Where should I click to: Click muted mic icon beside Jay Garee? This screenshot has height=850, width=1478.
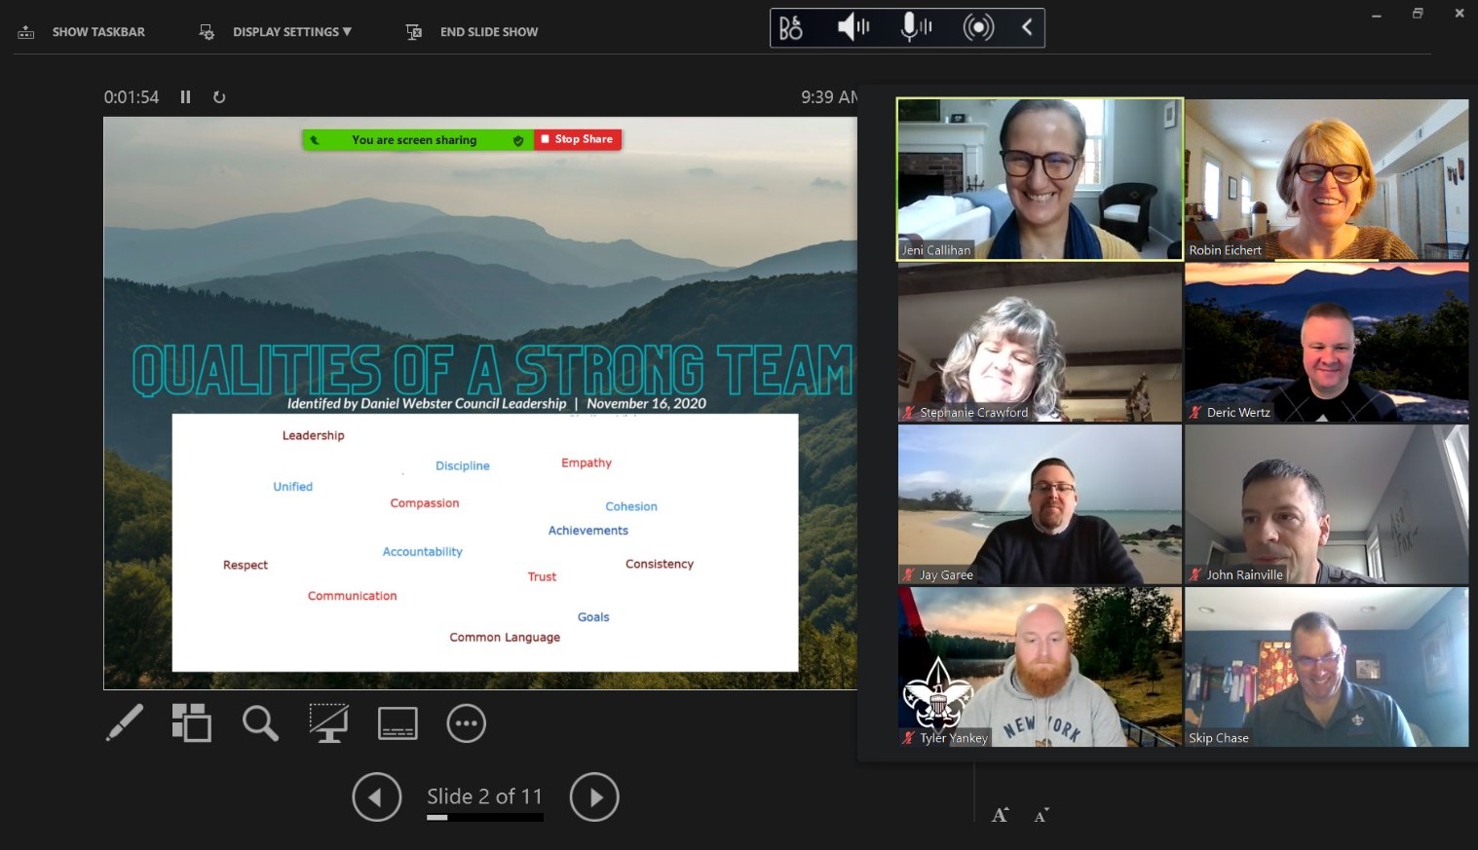909,575
